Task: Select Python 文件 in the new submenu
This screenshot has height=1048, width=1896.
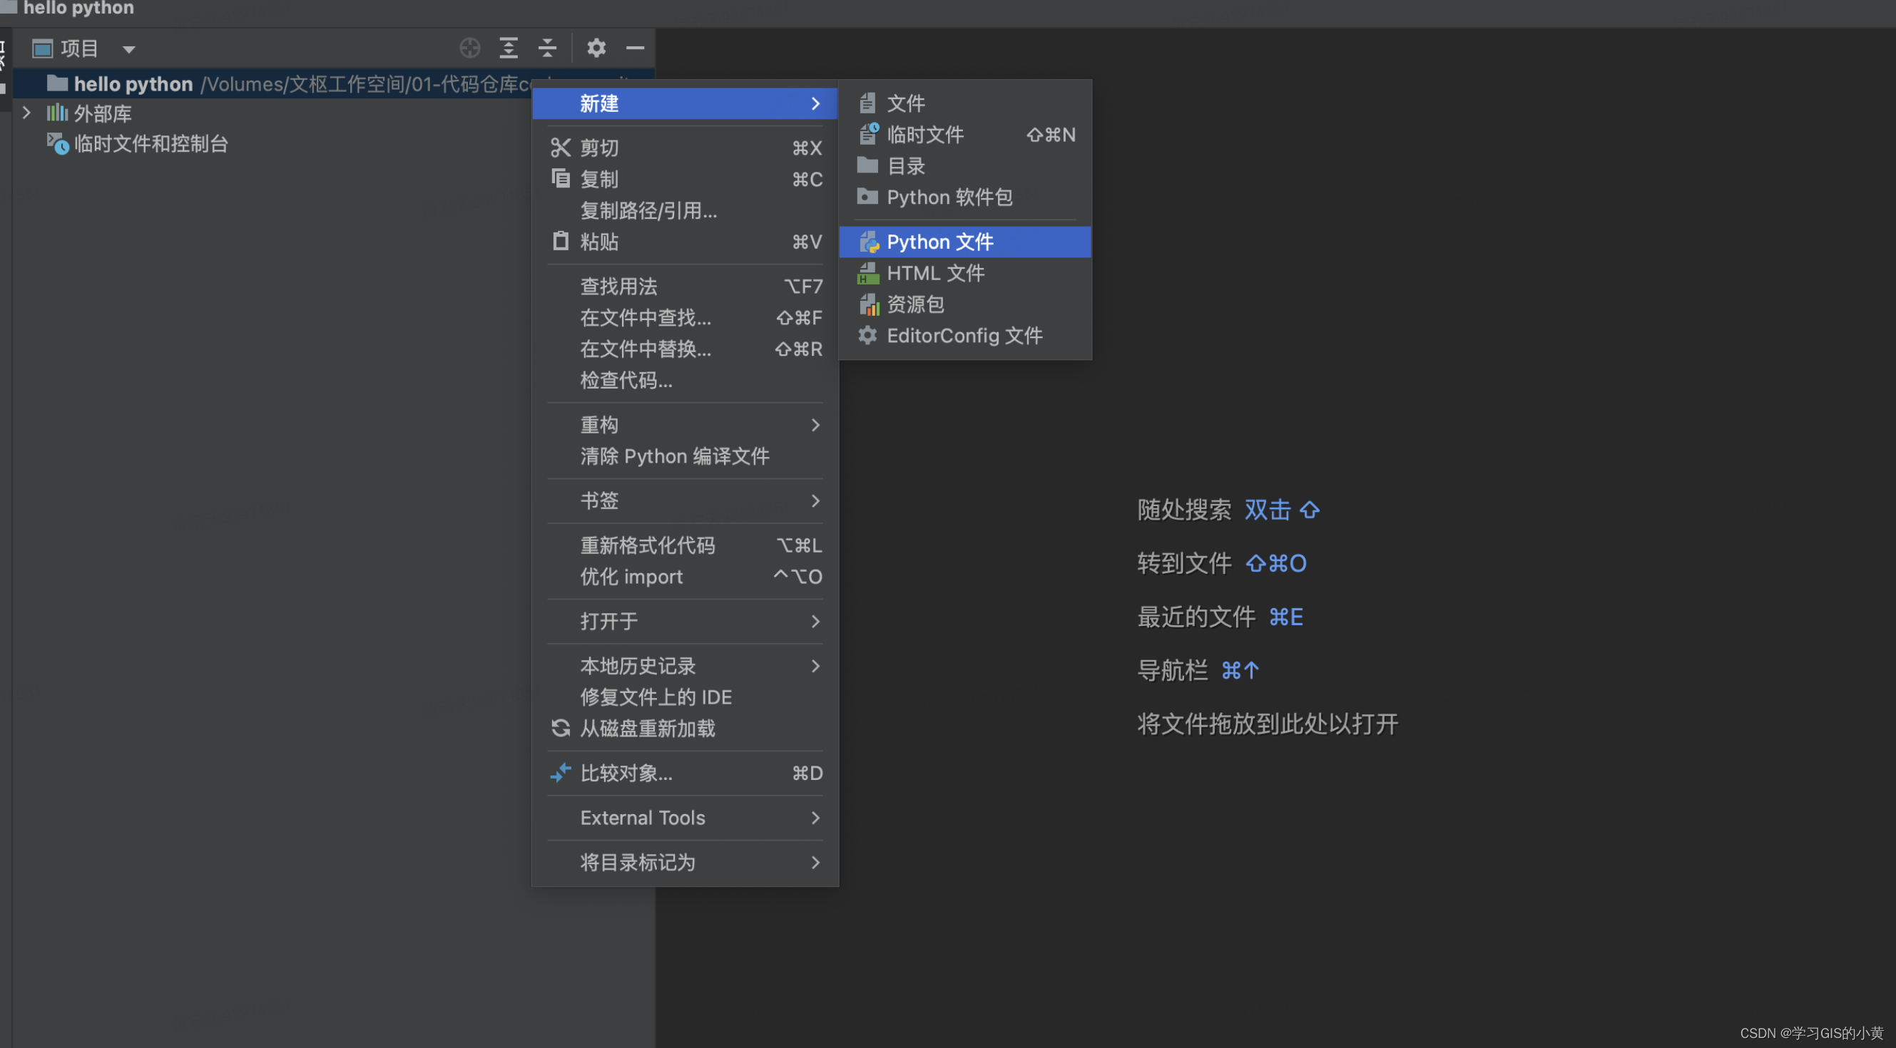Action: (x=939, y=242)
